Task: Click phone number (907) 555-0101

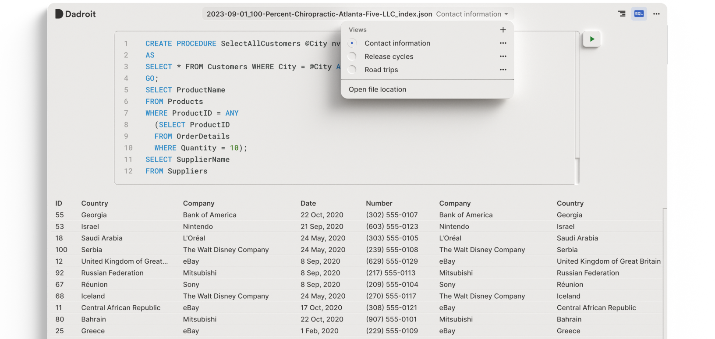Action: click(392, 319)
